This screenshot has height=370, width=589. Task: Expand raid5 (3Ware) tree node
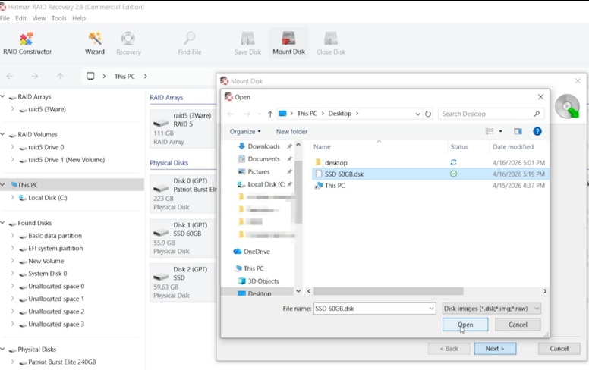point(13,109)
